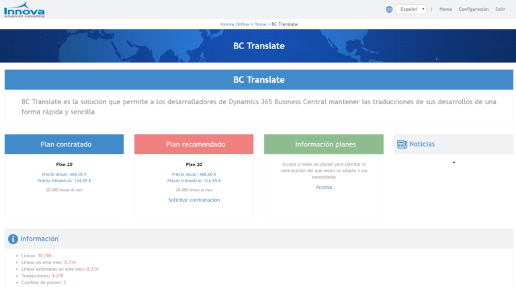The height and width of the screenshot is (287, 516).
Task: Click the Información heading
Action: tap(39, 239)
